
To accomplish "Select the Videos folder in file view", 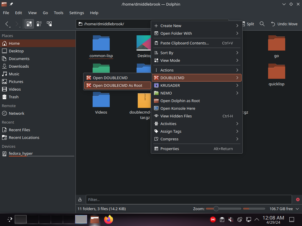I will pos(101,103).
